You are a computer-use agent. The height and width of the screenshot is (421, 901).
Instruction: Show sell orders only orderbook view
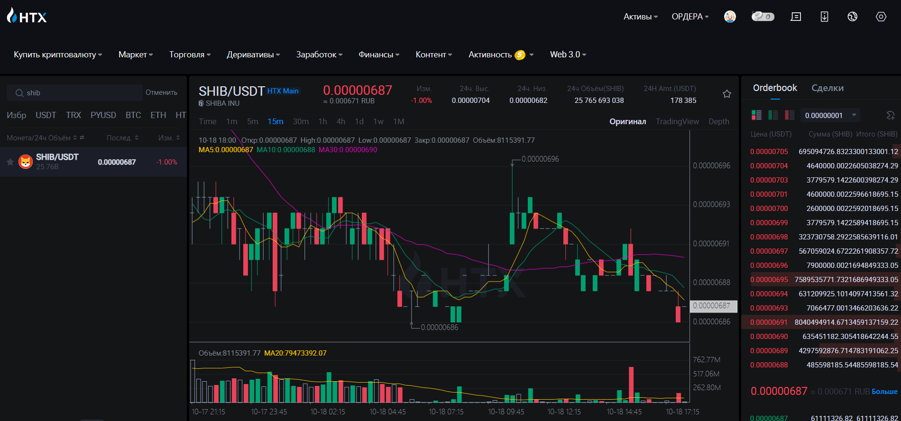790,115
